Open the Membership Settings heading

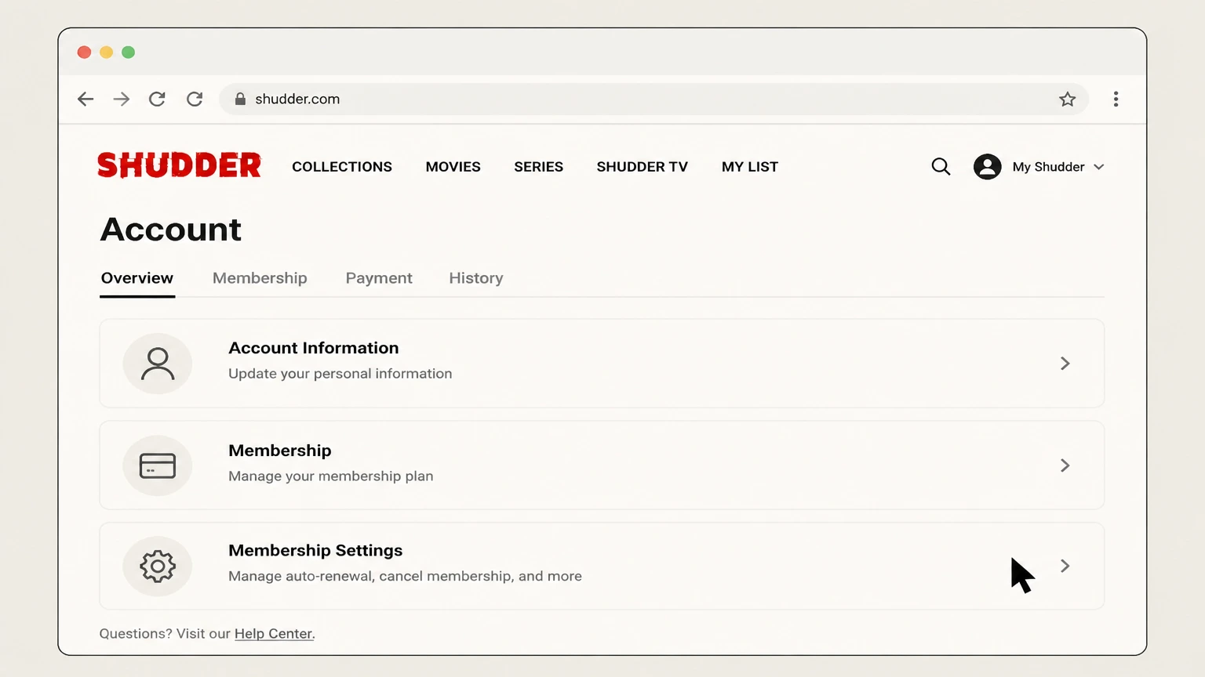tap(315, 550)
